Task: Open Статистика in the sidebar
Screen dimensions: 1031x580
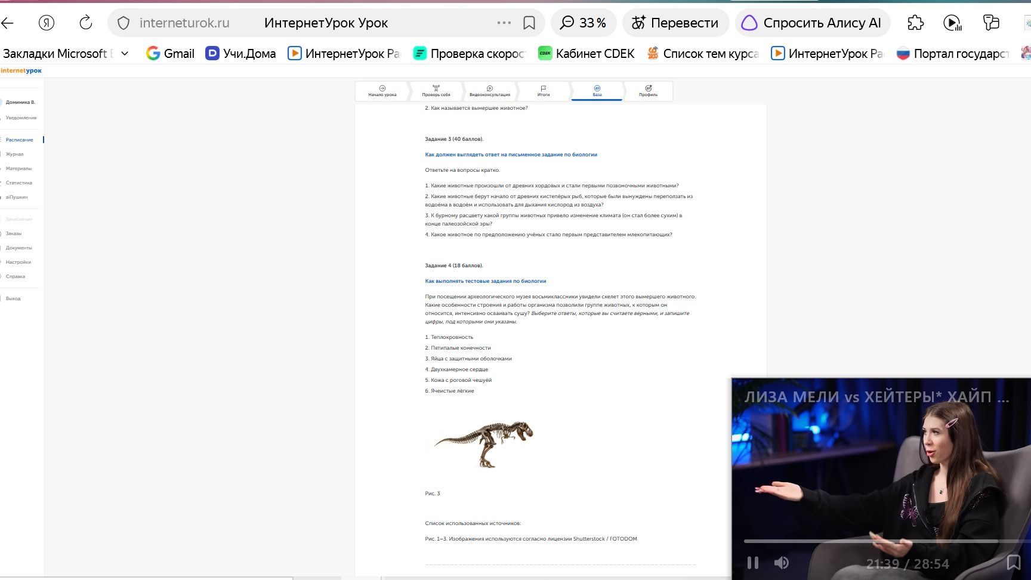Action: point(19,183)
